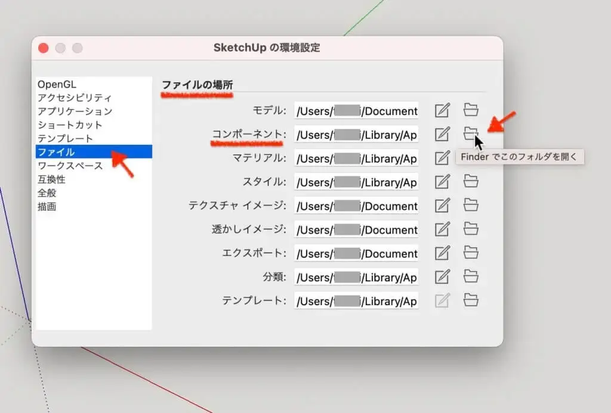Edit the テクスチャ イメージ file path
Screen dimensions: 611x413
click(x=442, y=206)
